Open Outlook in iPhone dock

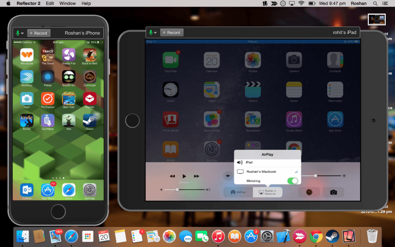click(27, 189)
